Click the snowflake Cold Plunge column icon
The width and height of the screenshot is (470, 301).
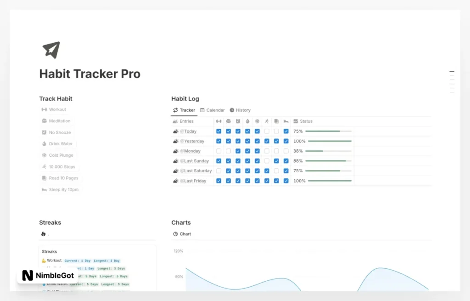coord(257,121)
